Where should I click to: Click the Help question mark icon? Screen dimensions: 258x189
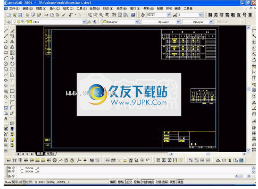pyautogui.click(x=133, y=15)
